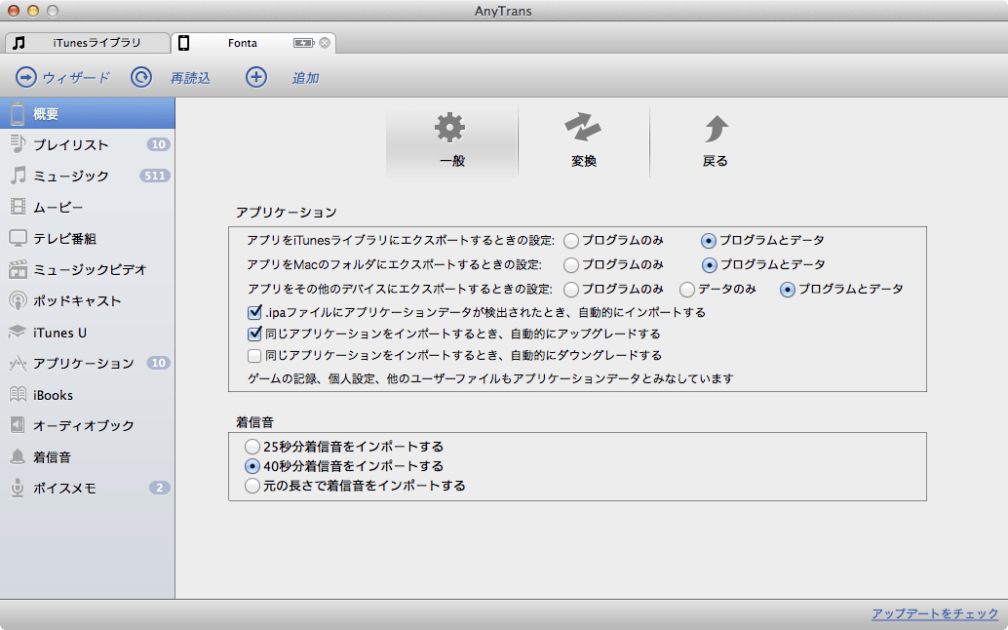
Task: Click the プレイリスト sidebar icon
Action: (18, 144)
